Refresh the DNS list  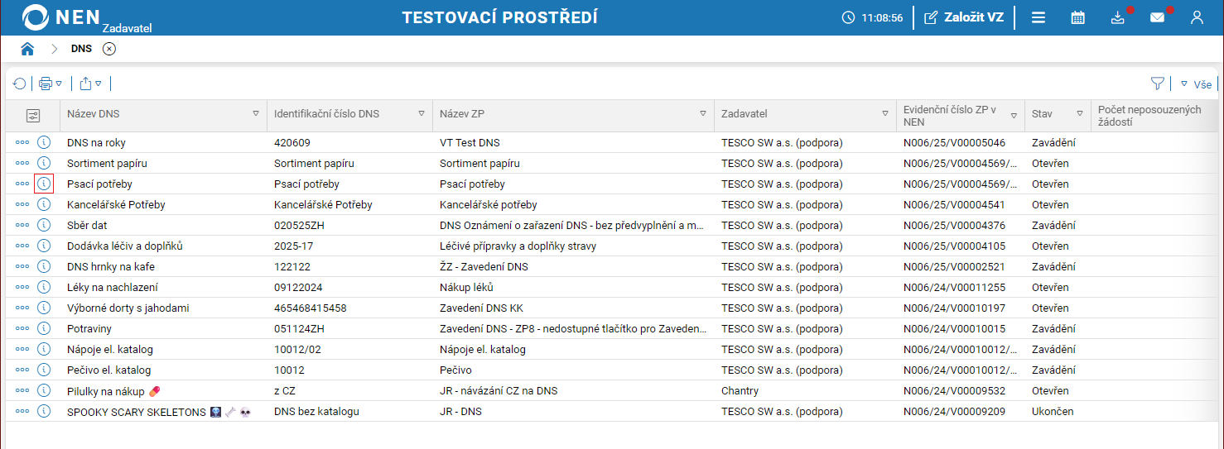click(19, 84)
